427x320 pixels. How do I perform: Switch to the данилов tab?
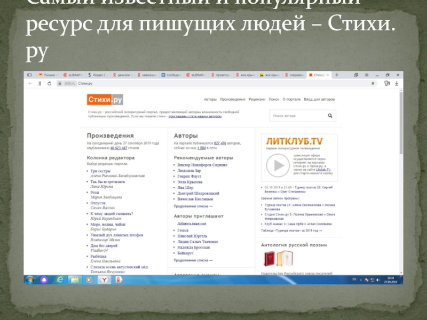click(x=123, y=75)
